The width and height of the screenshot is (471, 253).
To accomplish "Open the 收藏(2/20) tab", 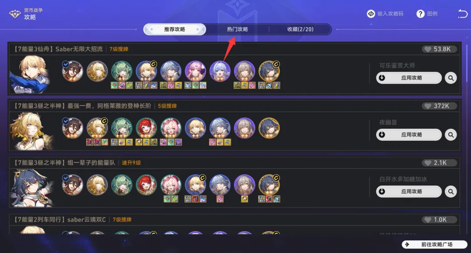I will tap(300, 29).
